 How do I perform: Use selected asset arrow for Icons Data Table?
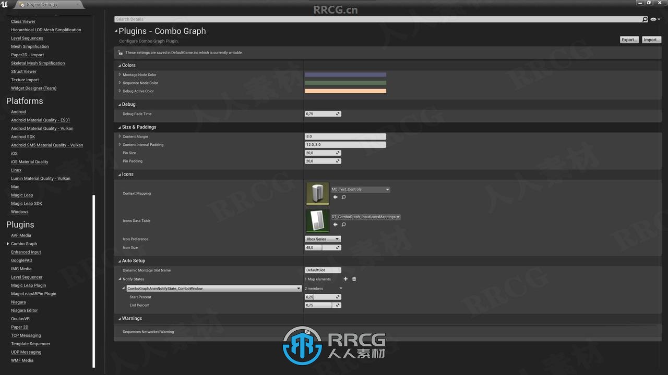coord(335,224)
